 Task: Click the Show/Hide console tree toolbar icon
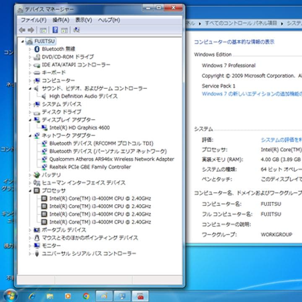43,30
